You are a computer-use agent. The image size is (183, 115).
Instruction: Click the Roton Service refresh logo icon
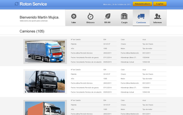coord(17,4)
